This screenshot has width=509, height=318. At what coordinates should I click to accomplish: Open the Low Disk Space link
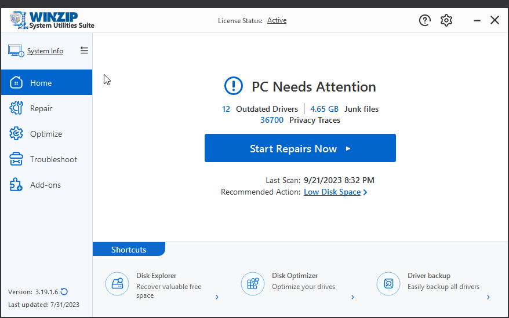click(x=332, y=192)
